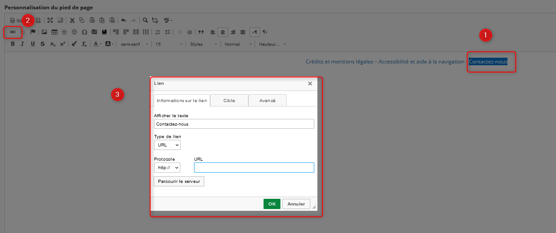
Task: Toggle center alignment button
Action: (x=223, y=32)
